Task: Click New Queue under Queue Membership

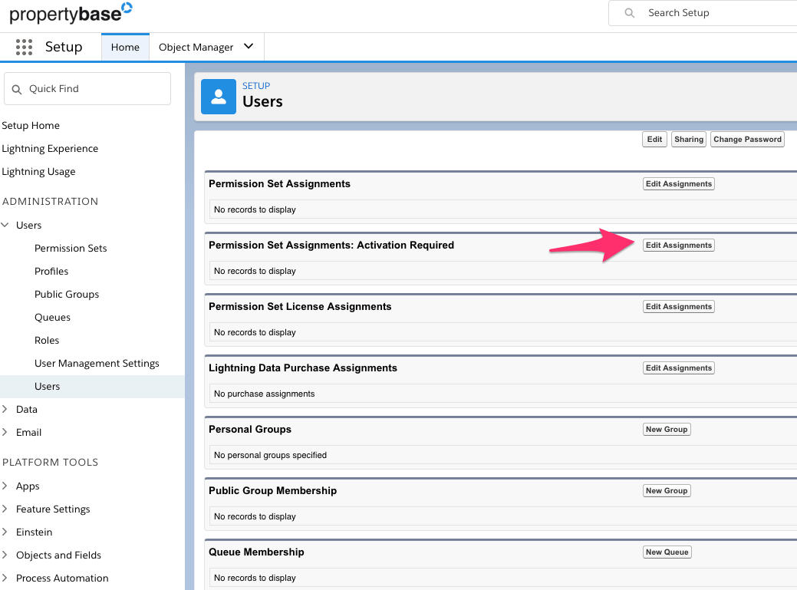Action: (x=667, y=552)
